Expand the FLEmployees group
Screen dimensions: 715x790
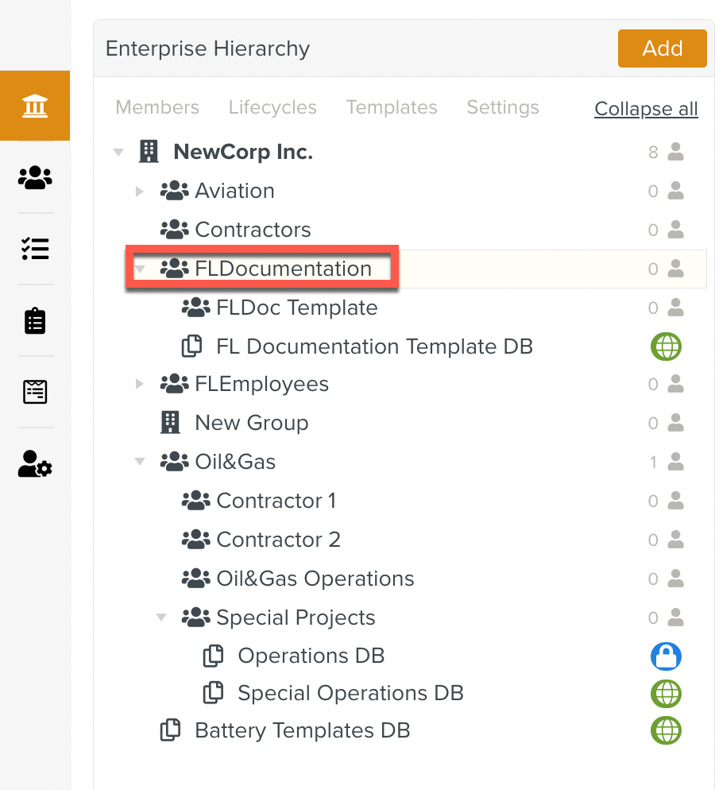[140, 385]
